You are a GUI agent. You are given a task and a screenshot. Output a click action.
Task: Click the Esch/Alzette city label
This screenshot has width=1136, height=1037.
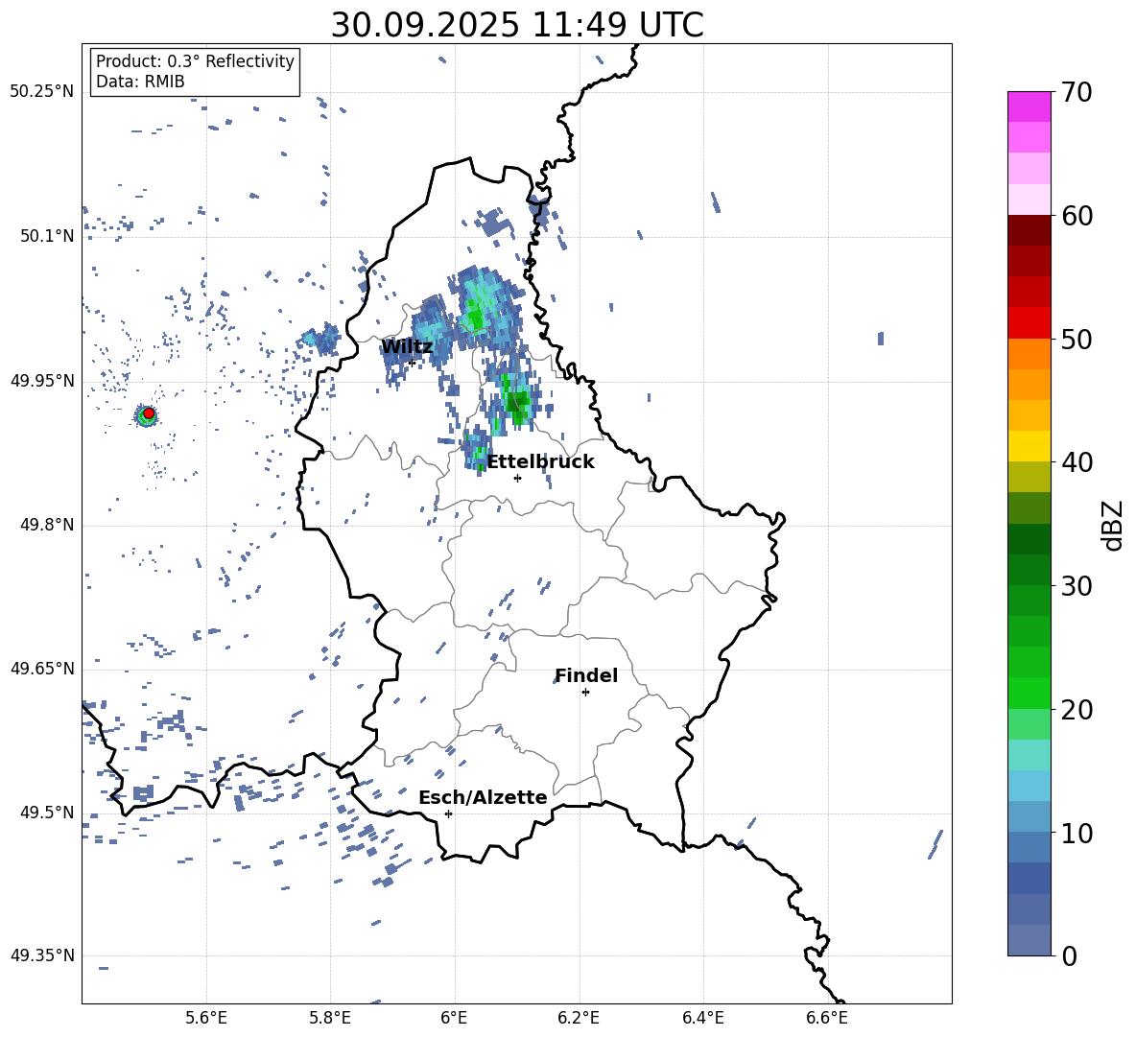click(x=483, y=797)
